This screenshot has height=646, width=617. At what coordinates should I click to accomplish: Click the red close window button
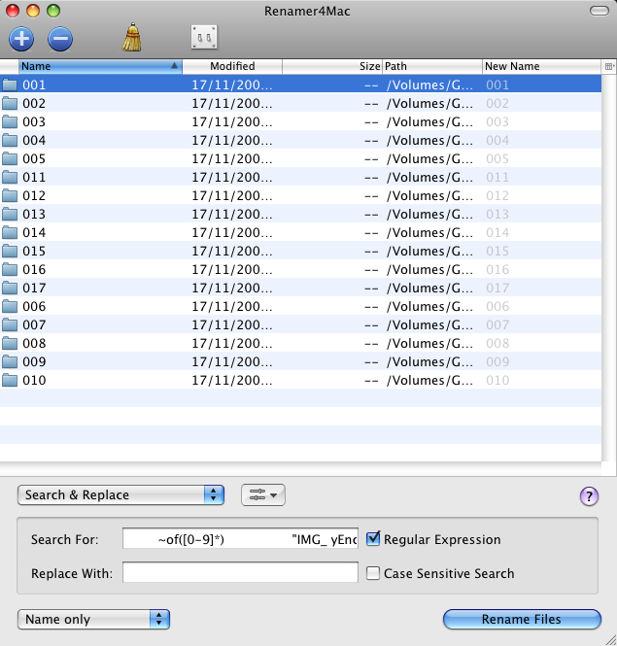(x=13, y=11)
